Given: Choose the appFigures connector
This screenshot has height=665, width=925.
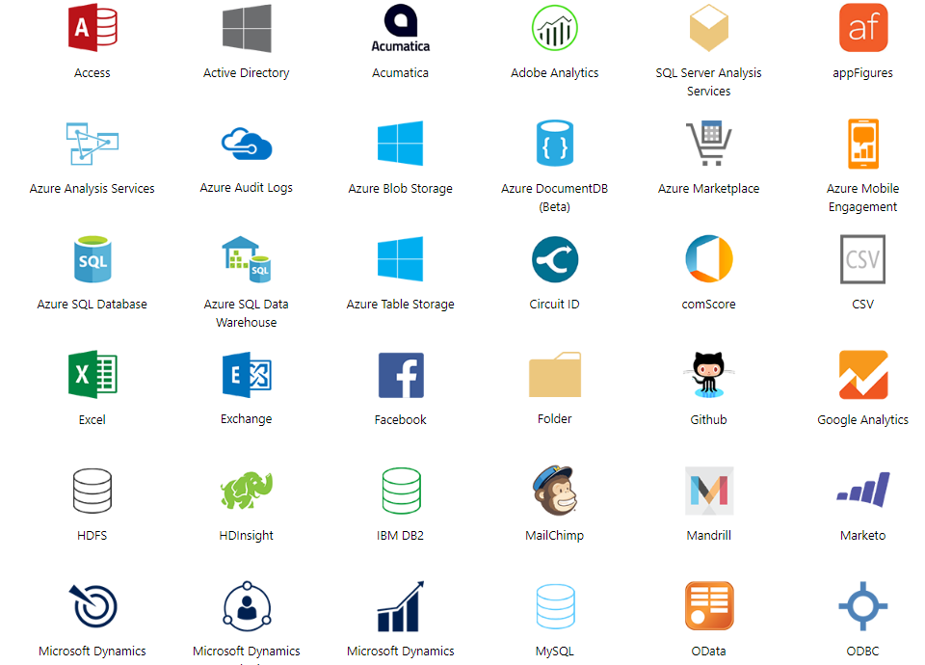Looking at the screenshot, I should (x=863, y=27).
